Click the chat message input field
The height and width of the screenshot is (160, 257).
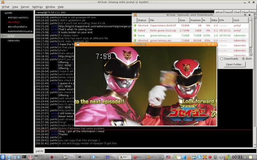coord(150,151)
